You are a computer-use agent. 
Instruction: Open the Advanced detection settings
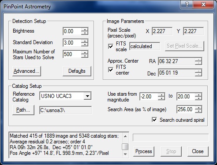point(26,71)
